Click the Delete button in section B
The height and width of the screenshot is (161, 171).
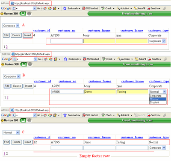17,86
